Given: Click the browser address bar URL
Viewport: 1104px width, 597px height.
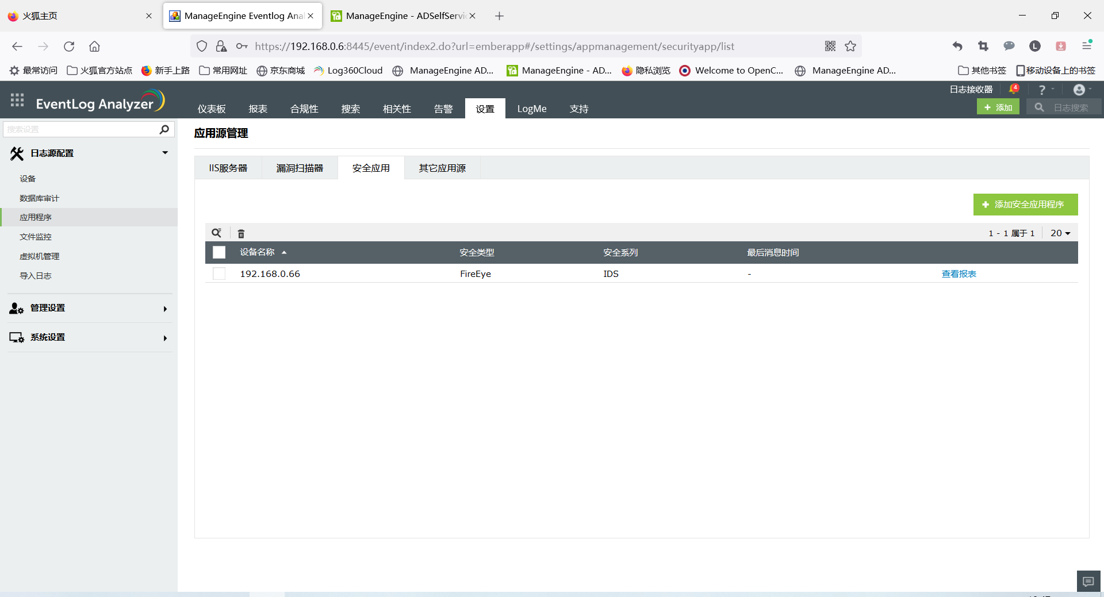Looking at the screenshot, I should pos(494,47).
